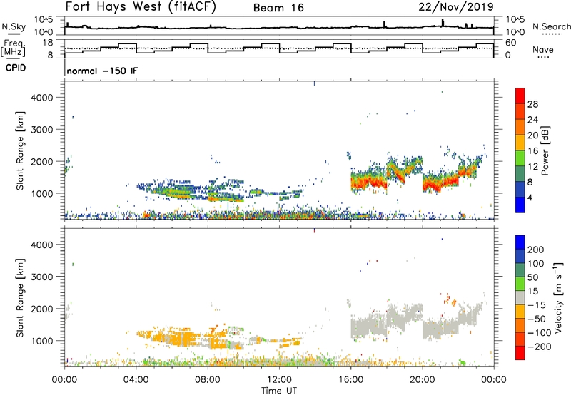Click the '16:00' time tick label
The height and width of the screenshot is (395, 571).
click(x=350, y=380)
